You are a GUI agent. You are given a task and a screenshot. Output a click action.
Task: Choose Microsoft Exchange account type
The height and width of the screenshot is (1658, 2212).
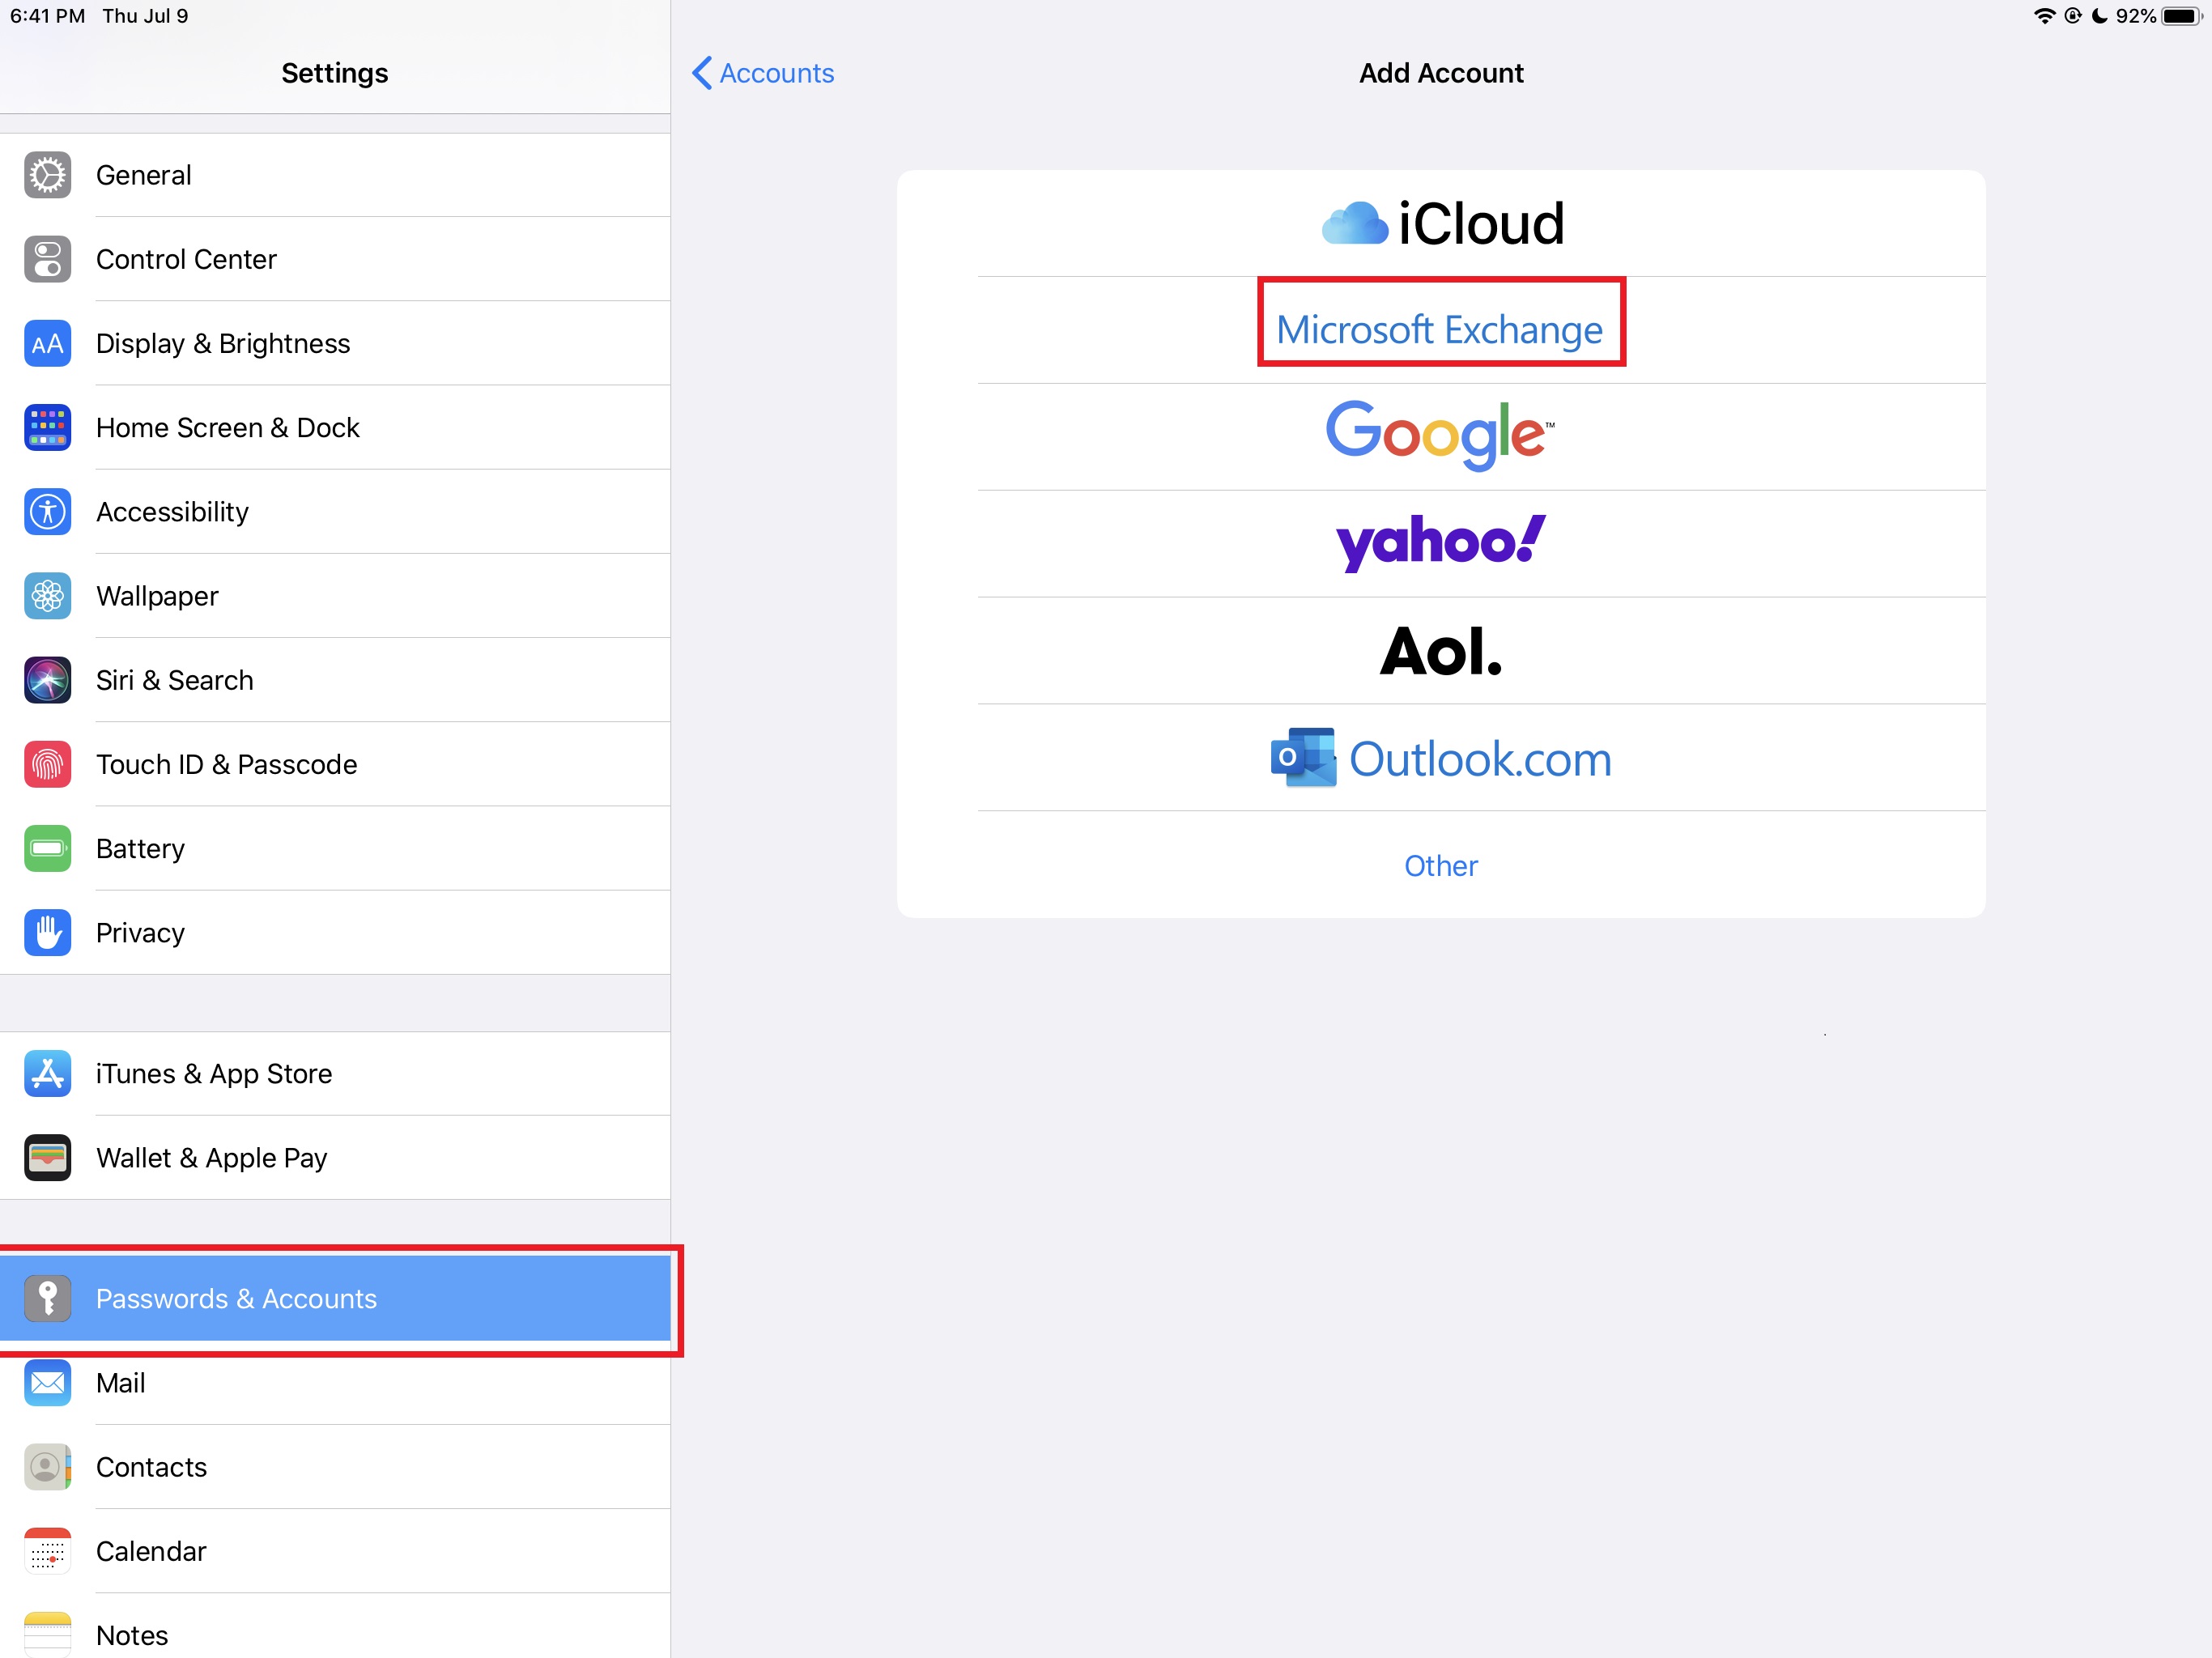(1440, 330)
